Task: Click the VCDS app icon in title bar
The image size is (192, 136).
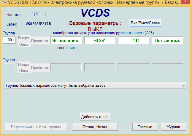Action: pyautogui.click(x=4, y=2)
